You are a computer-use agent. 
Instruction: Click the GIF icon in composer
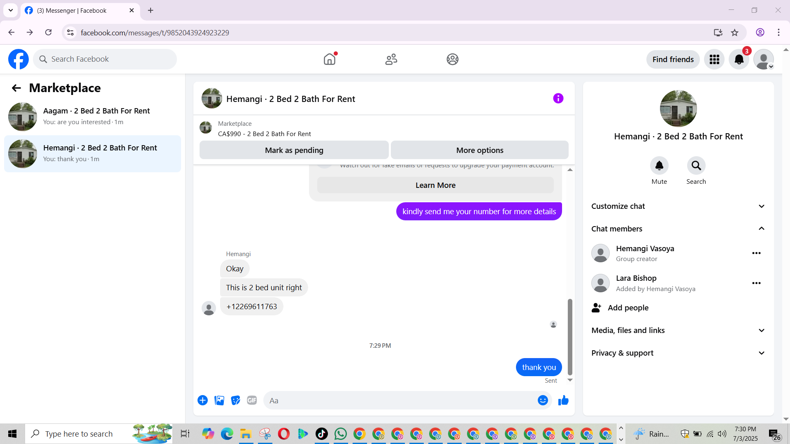click(x=252, y=400)
